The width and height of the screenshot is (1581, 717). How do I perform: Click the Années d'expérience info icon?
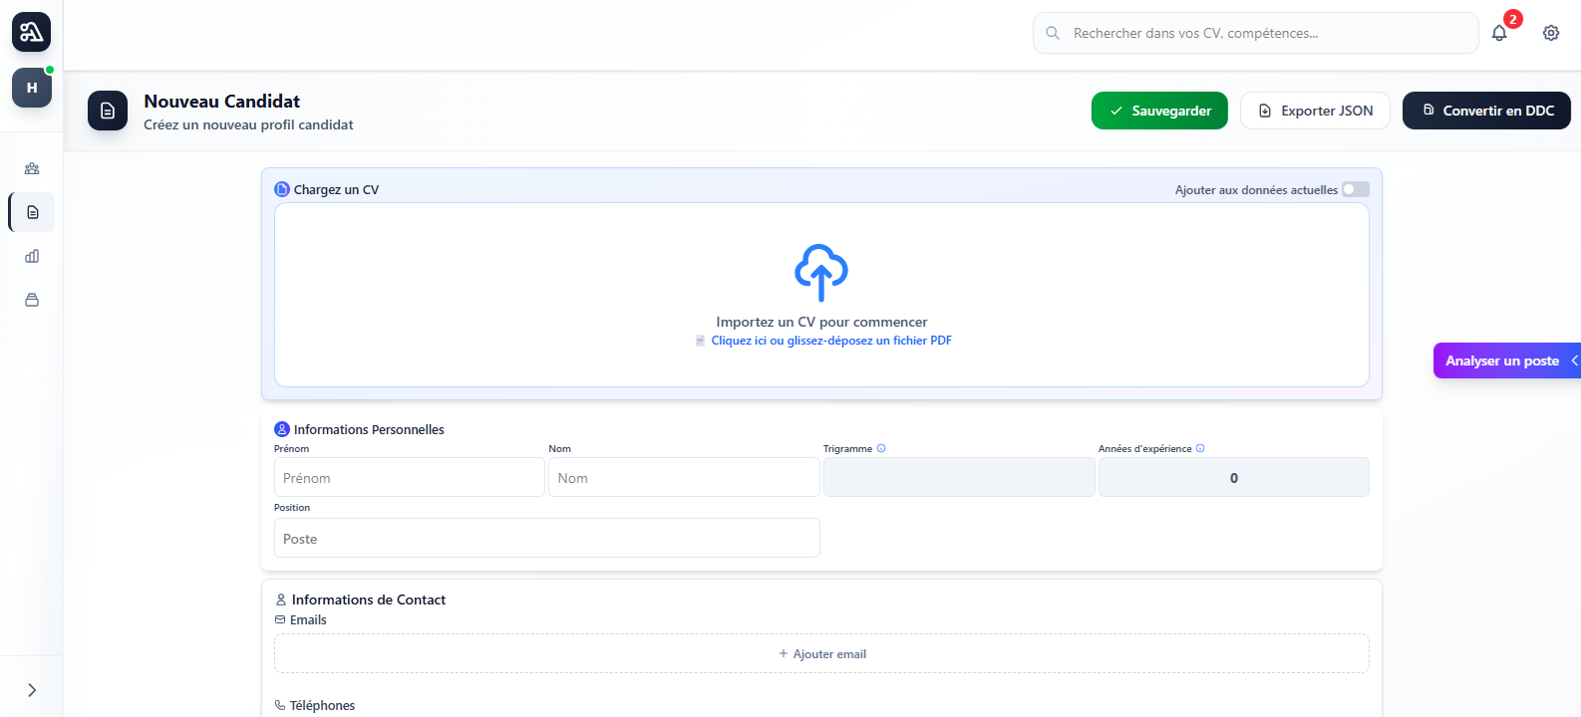tap(1200, 448)
